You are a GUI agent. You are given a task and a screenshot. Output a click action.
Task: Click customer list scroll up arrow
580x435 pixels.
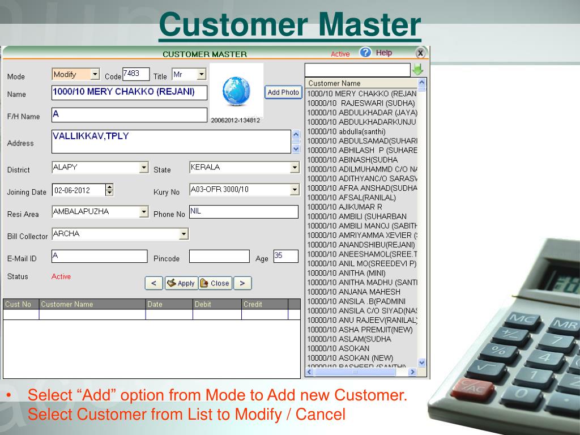[x=421, y=83]
